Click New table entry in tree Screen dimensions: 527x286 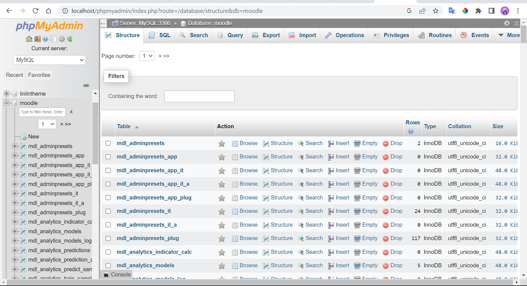point(33,137)
